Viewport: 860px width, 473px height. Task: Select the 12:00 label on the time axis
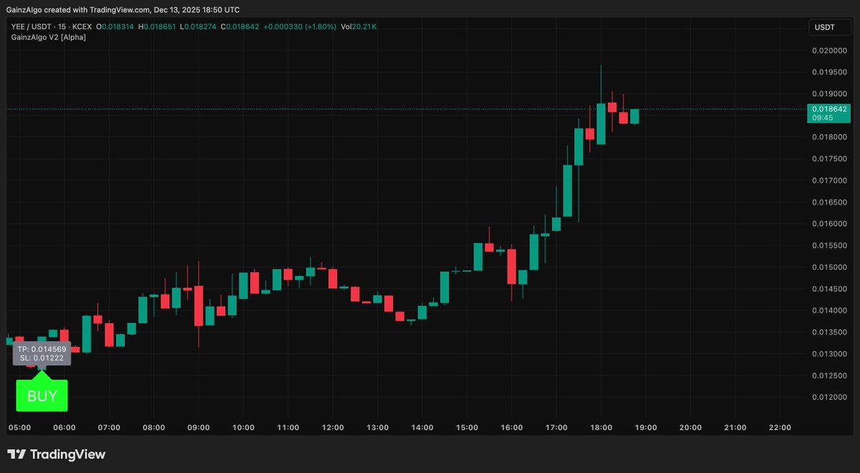333,427
